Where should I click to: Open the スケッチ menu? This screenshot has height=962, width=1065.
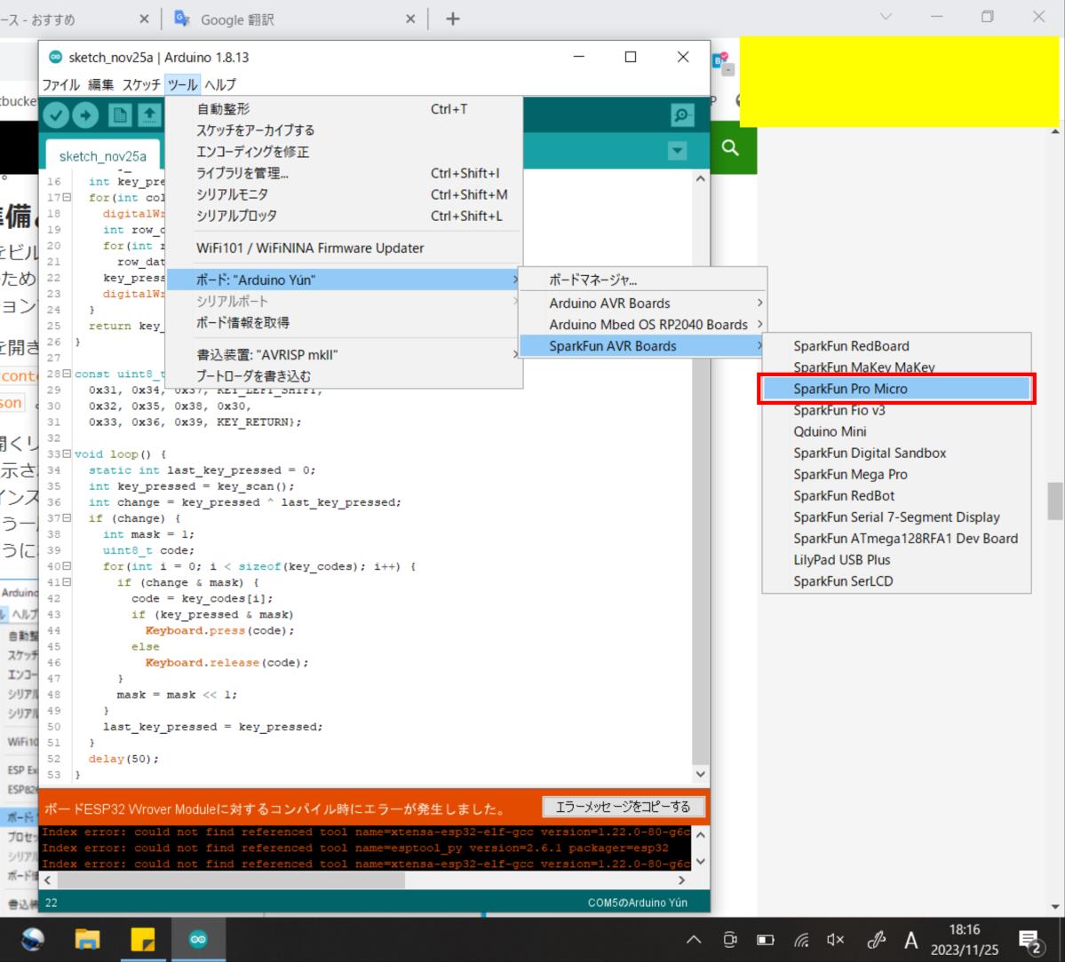141,85
